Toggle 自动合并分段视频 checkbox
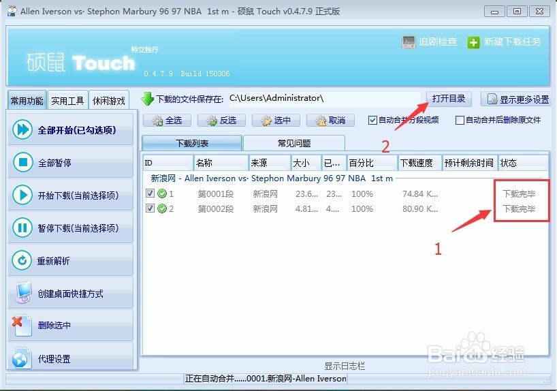 coord(372,120)
